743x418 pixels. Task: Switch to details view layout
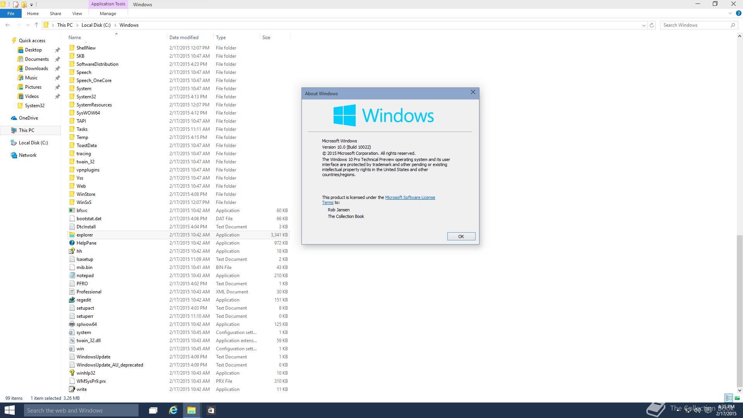coord(729,398)
